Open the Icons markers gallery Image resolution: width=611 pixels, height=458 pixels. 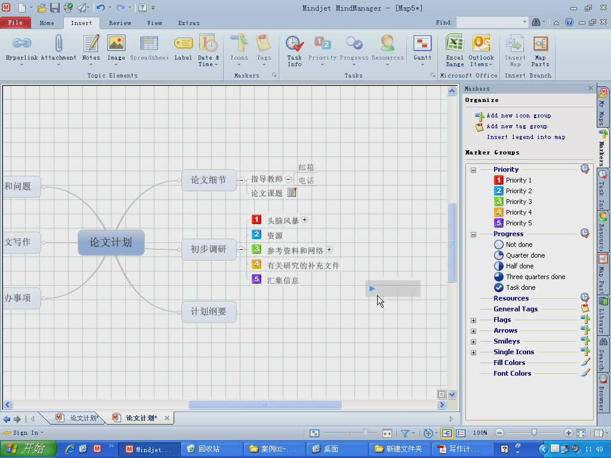coord(239,48)
